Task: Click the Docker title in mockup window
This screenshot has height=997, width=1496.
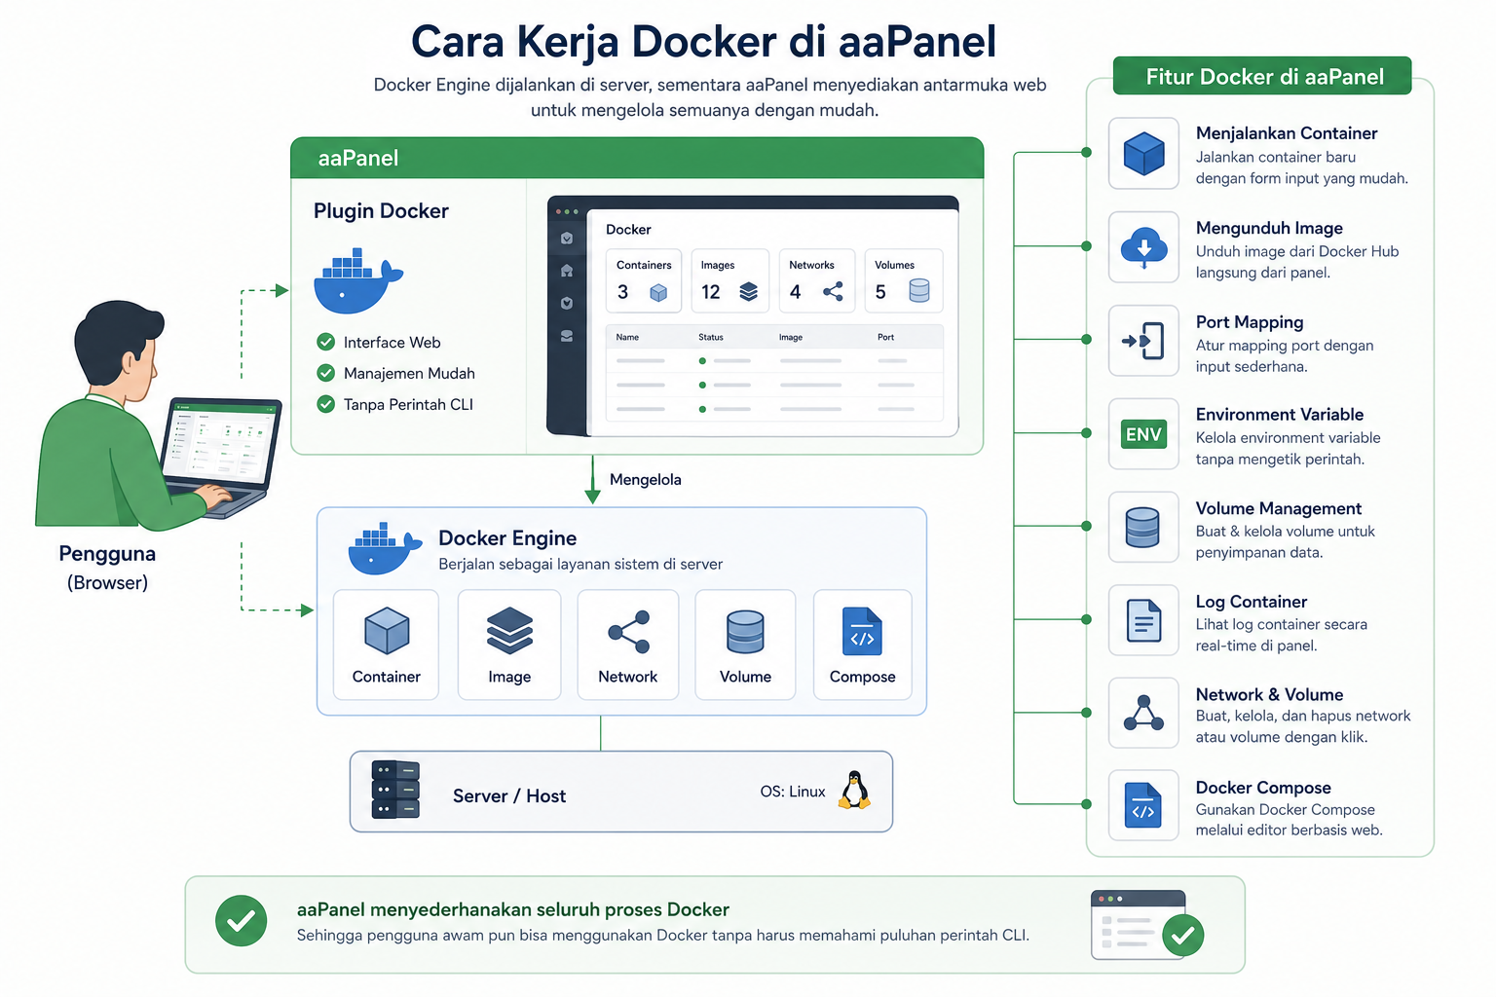Action: tap(628, 230)
